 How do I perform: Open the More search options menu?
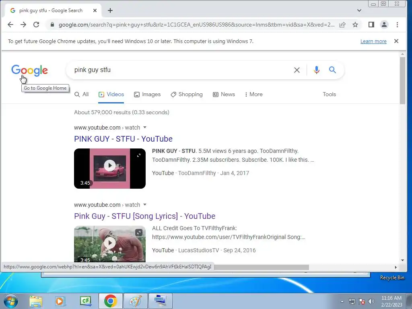(253, 94)
